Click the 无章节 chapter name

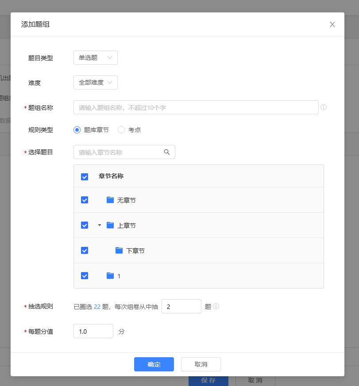click(x=127, y=200)
